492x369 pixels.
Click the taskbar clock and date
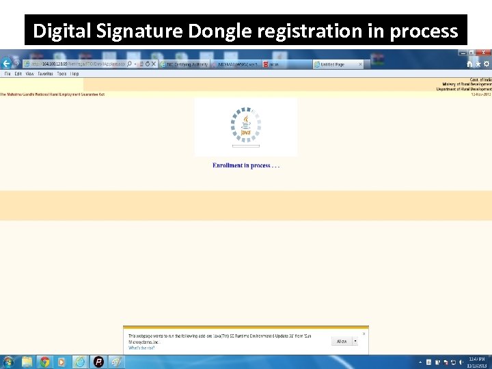[x=477, y=362]
